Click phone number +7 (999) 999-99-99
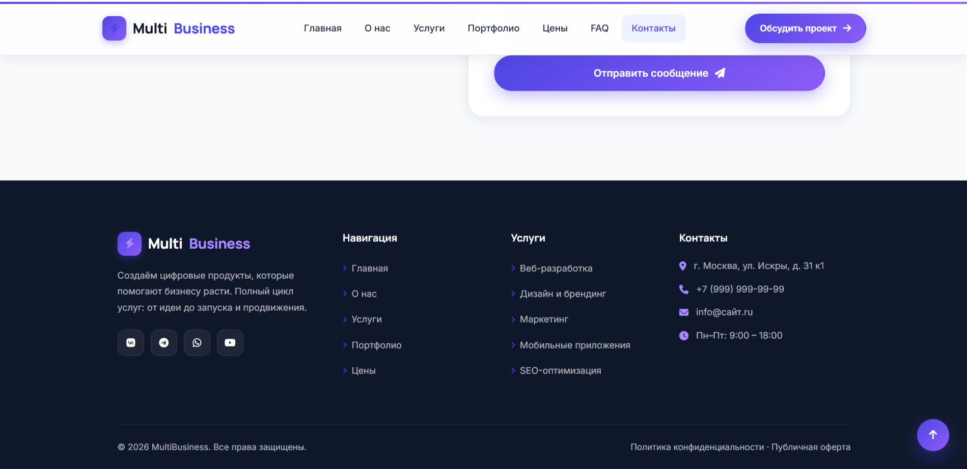 click(740, 289)
